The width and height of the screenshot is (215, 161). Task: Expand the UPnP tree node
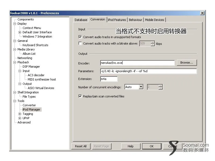[x=20, y=118]
